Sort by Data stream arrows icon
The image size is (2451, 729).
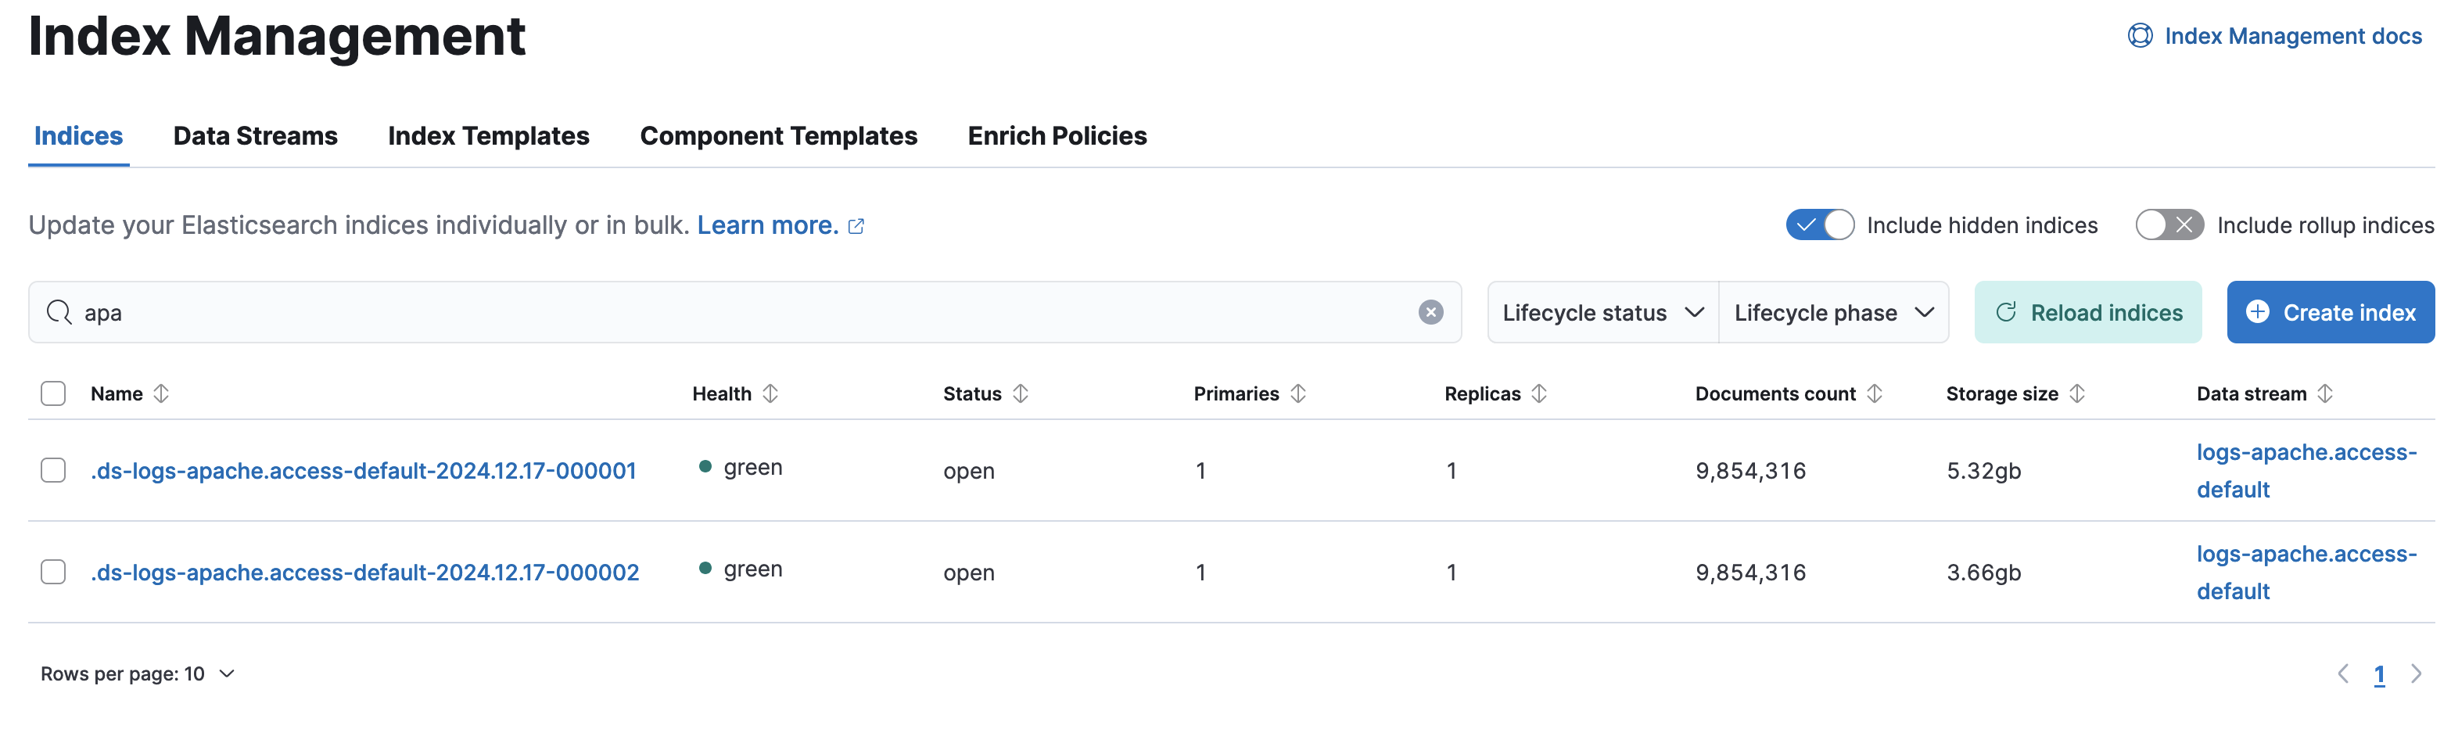pyautogui.click(x=2325, y=393)
